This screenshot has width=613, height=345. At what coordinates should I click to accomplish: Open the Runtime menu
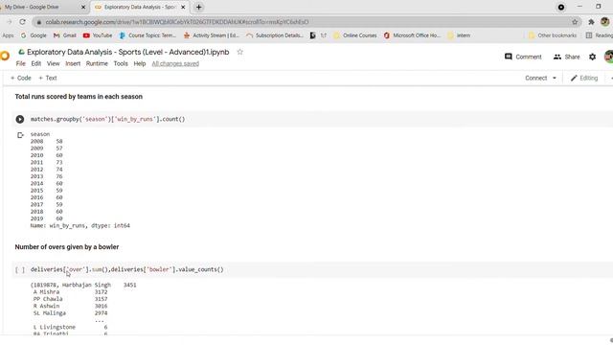97,64
